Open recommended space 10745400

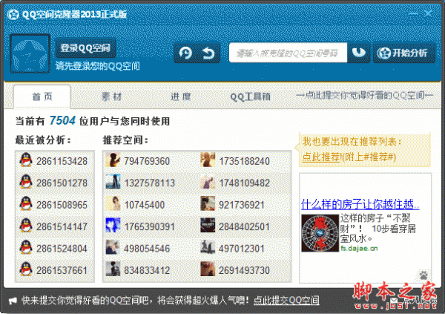click(x=145, y=205)
